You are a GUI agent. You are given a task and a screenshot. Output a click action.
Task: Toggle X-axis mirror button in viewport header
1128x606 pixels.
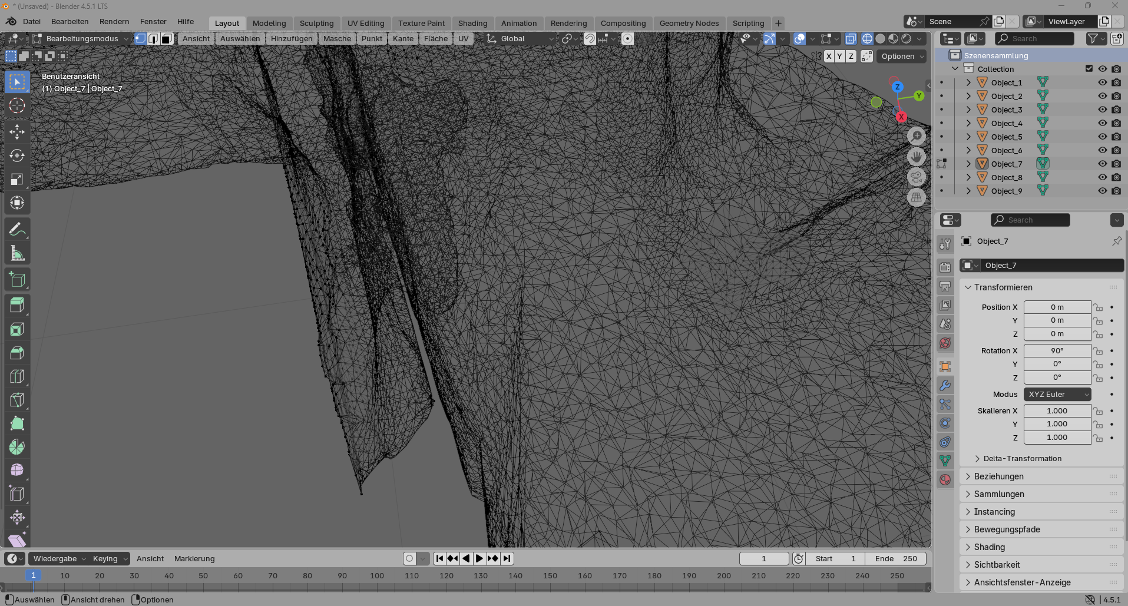tap(829, 57)
